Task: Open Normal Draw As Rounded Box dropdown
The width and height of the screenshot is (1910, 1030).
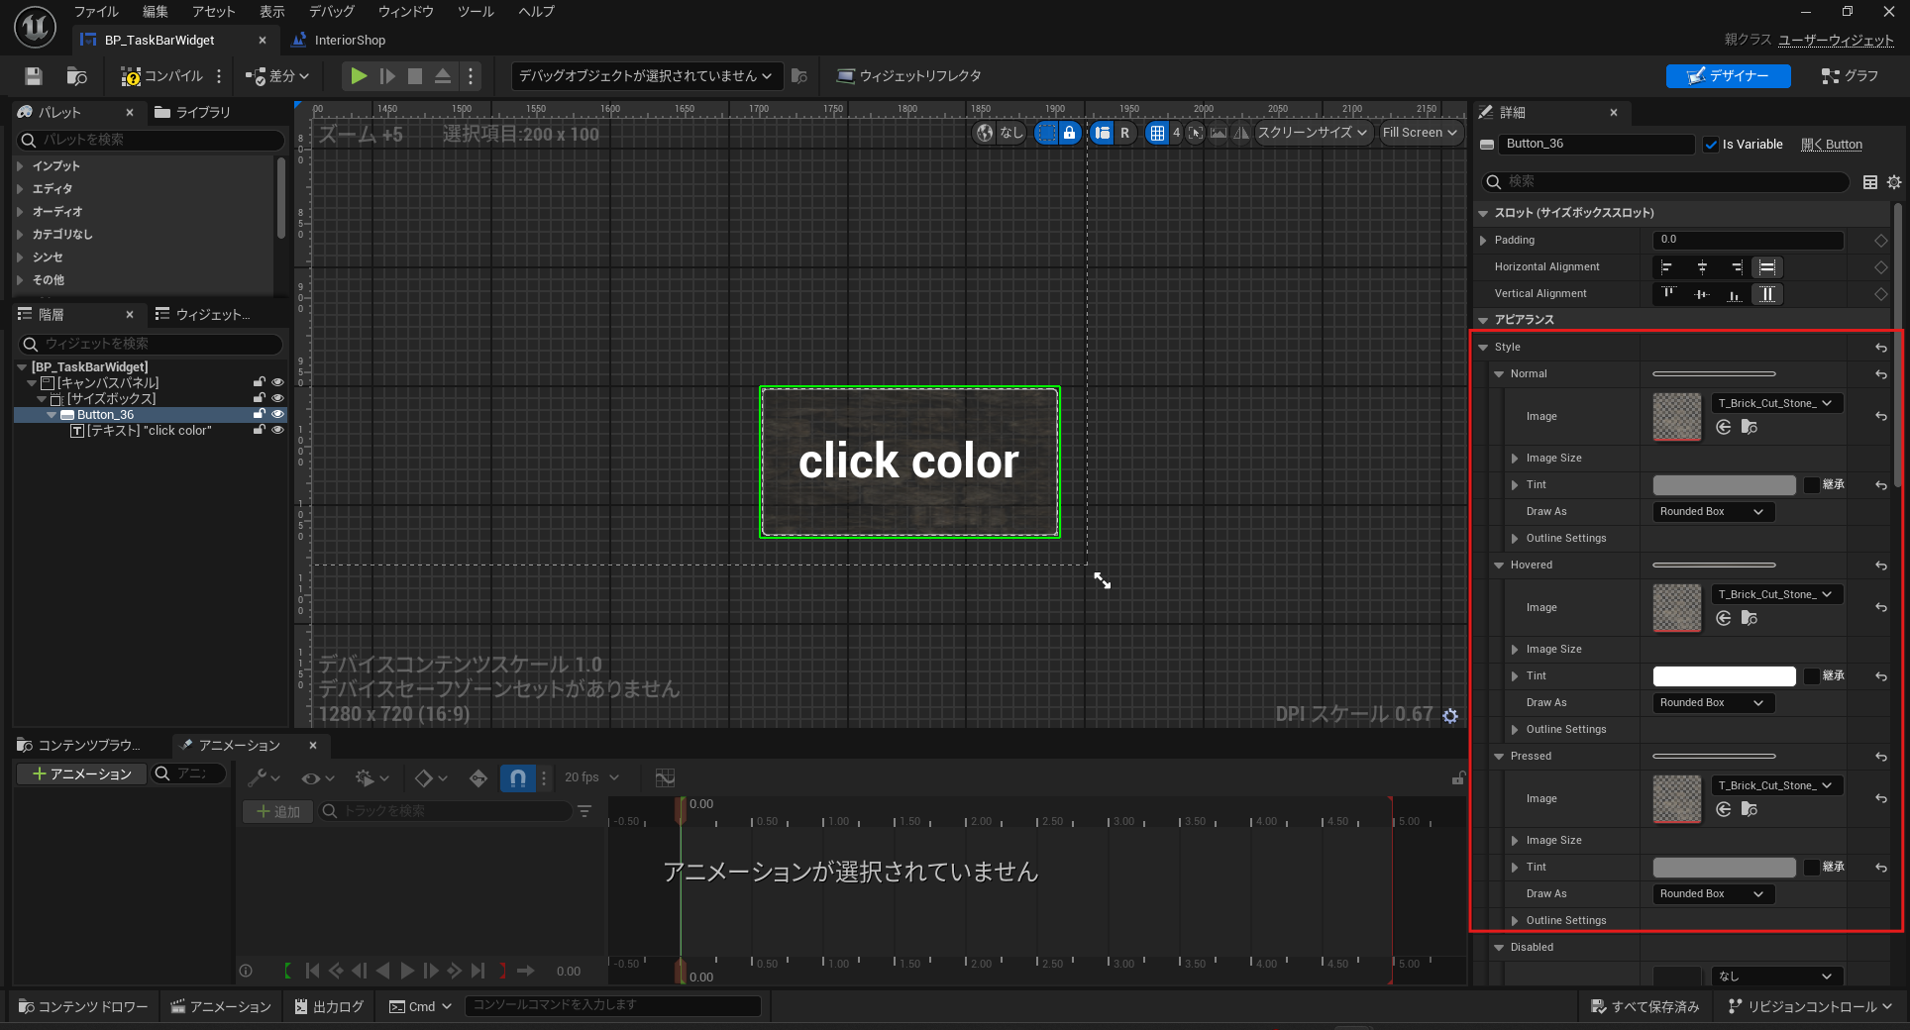Action: [1713, 512]
